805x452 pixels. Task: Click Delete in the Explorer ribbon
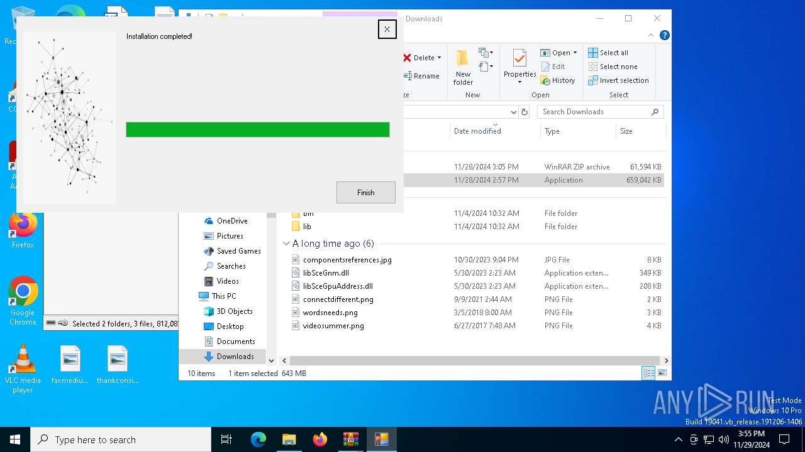(418, 58)
